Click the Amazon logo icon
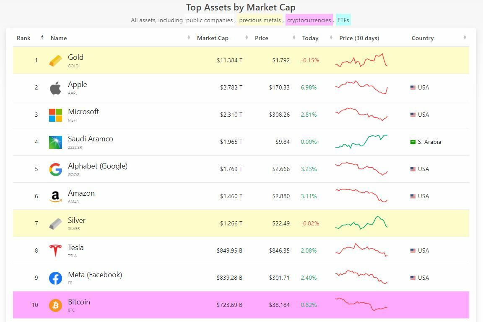The image size is (483, 322). (55, 197)
